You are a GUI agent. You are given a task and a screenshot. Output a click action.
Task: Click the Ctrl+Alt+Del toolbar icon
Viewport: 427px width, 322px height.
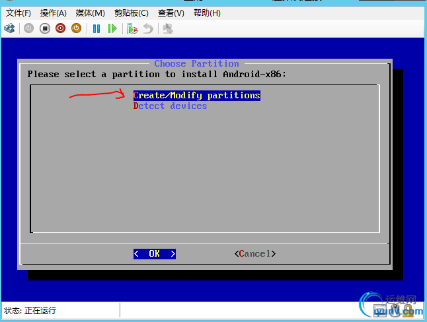pos(9,28)
